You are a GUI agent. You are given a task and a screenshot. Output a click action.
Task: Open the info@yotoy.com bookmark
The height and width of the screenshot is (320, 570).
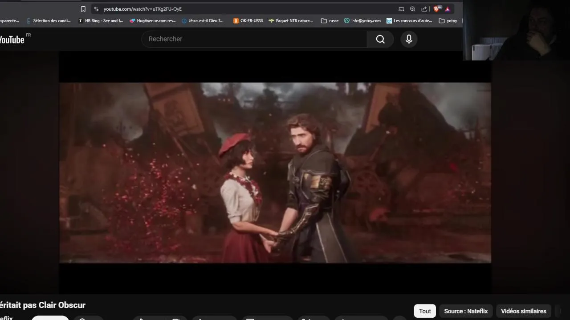tap(362, 20)
